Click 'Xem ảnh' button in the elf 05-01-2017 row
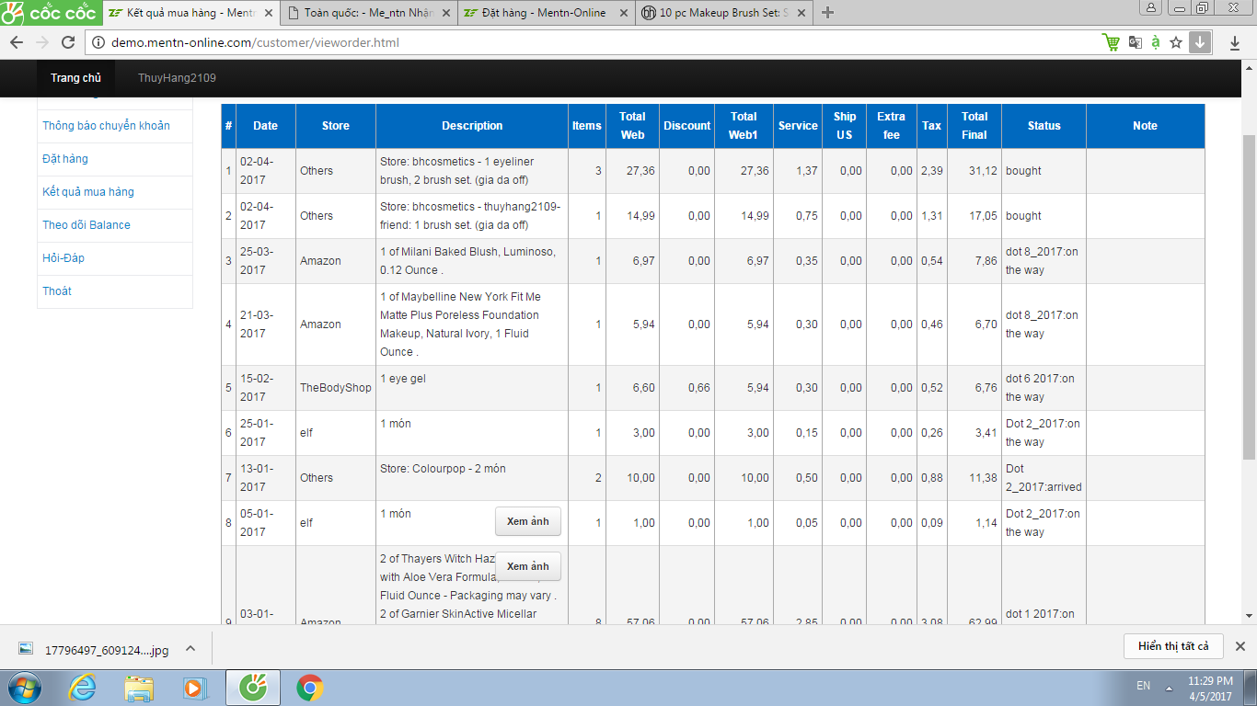This screenshot has height=706, width=1257. click(x=528, y=521)
